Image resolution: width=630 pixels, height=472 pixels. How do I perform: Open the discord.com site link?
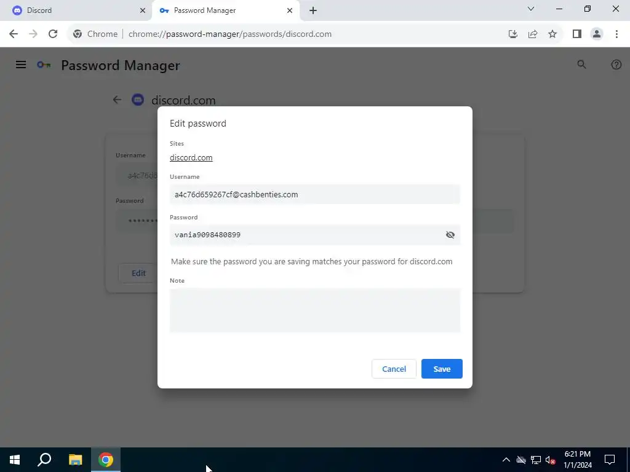(191, 158)
